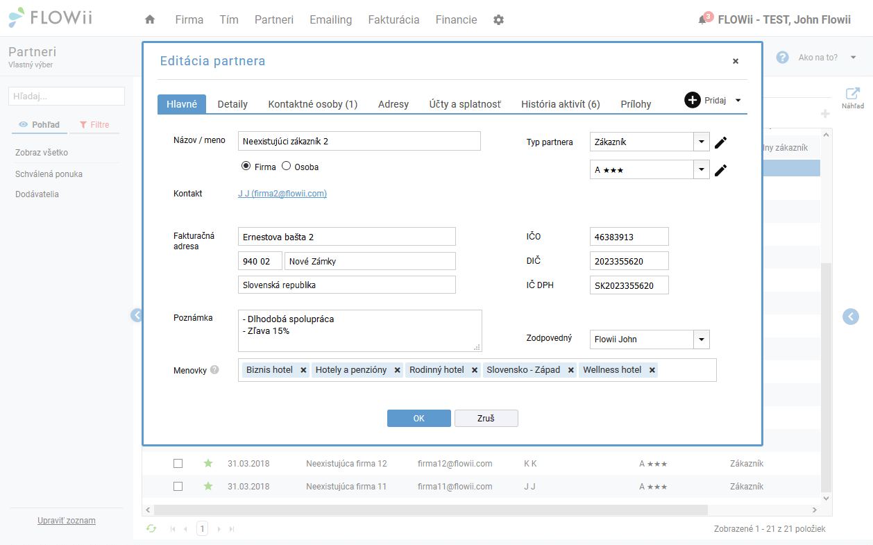Image resolution: width=873 pixels, height=545 pixels.
Task: Tick the checkbox for Neexistujúca firma 11
Action: tap(178, 487)
